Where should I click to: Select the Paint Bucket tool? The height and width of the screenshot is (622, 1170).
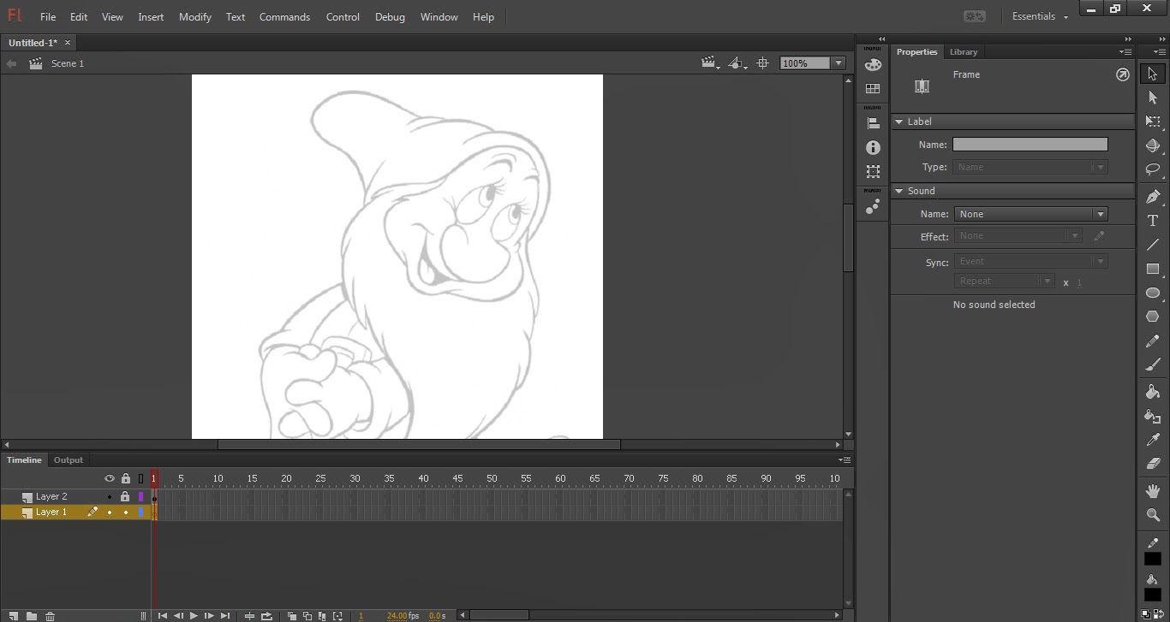click(x=1153, y=392)
